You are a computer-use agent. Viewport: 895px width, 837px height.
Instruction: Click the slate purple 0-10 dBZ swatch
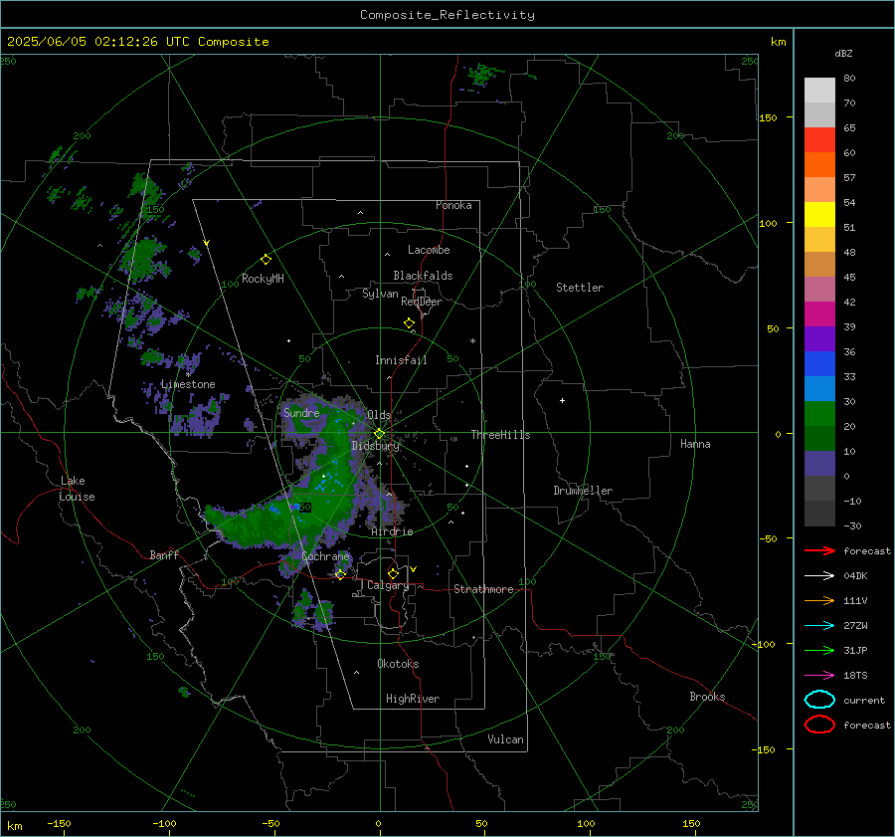(819, 464)
